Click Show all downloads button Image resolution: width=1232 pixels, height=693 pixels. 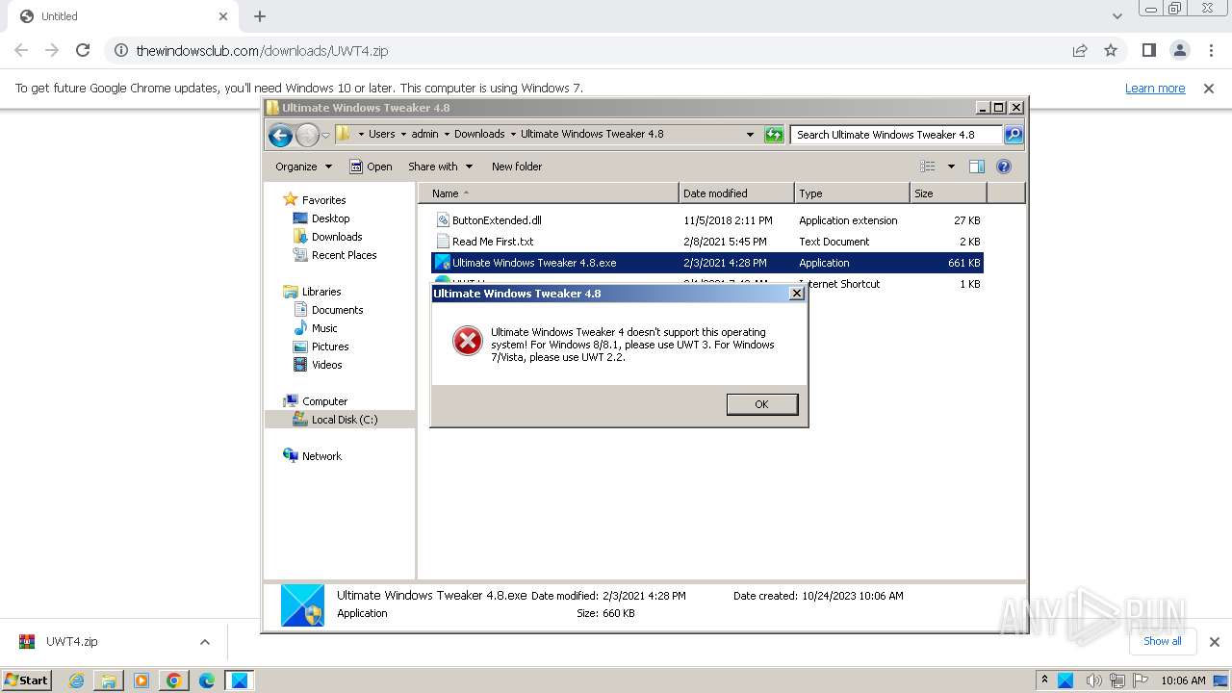[1162, 641]
